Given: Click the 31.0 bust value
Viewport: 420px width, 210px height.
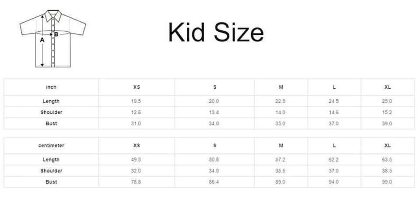Looking at the screenshot, I should click(136, 124).
